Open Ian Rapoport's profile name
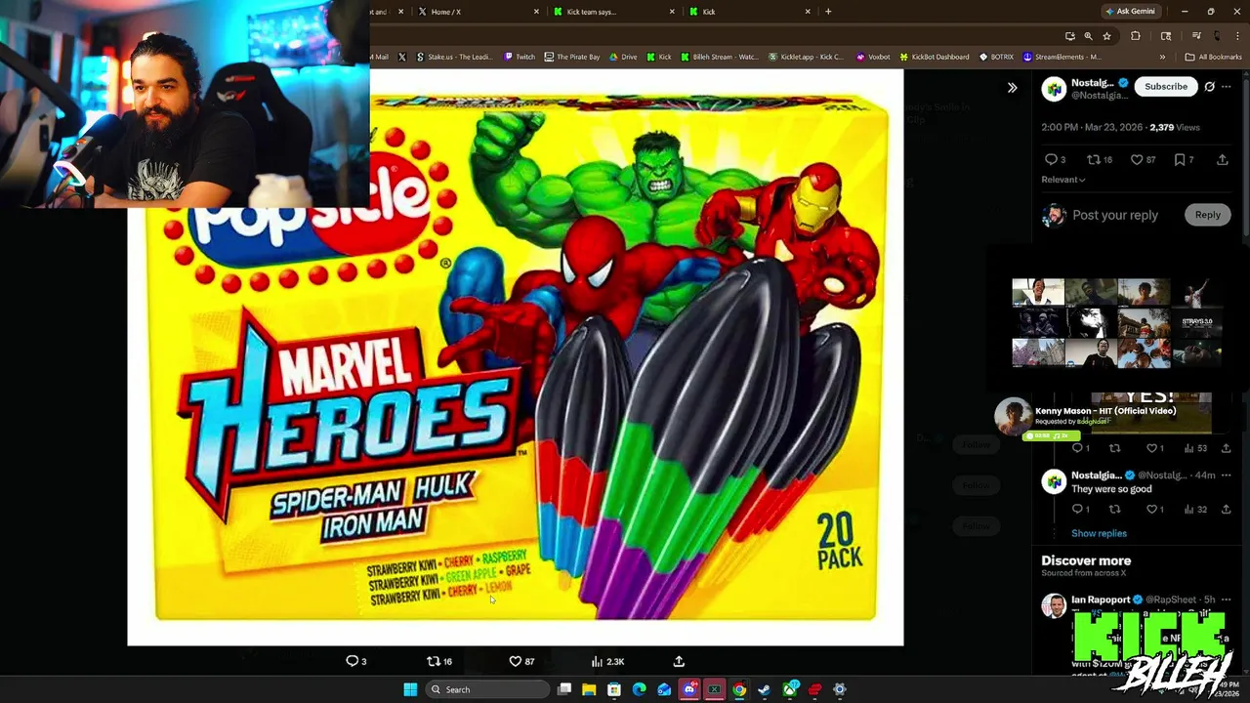1250x703 pixels. pyautogui.click(x=1100, y=600)
